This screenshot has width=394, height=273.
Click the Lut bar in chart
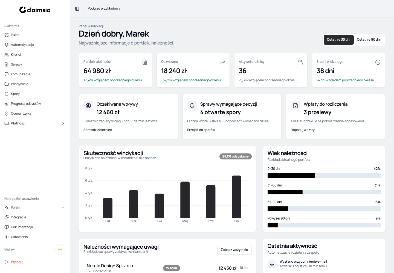tap(108, 208)
